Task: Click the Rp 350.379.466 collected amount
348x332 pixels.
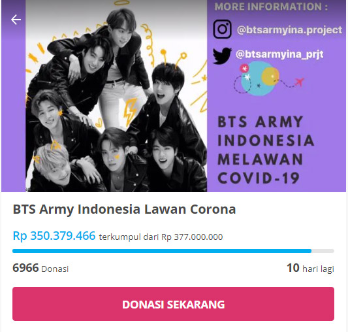Action: (54, 235)
